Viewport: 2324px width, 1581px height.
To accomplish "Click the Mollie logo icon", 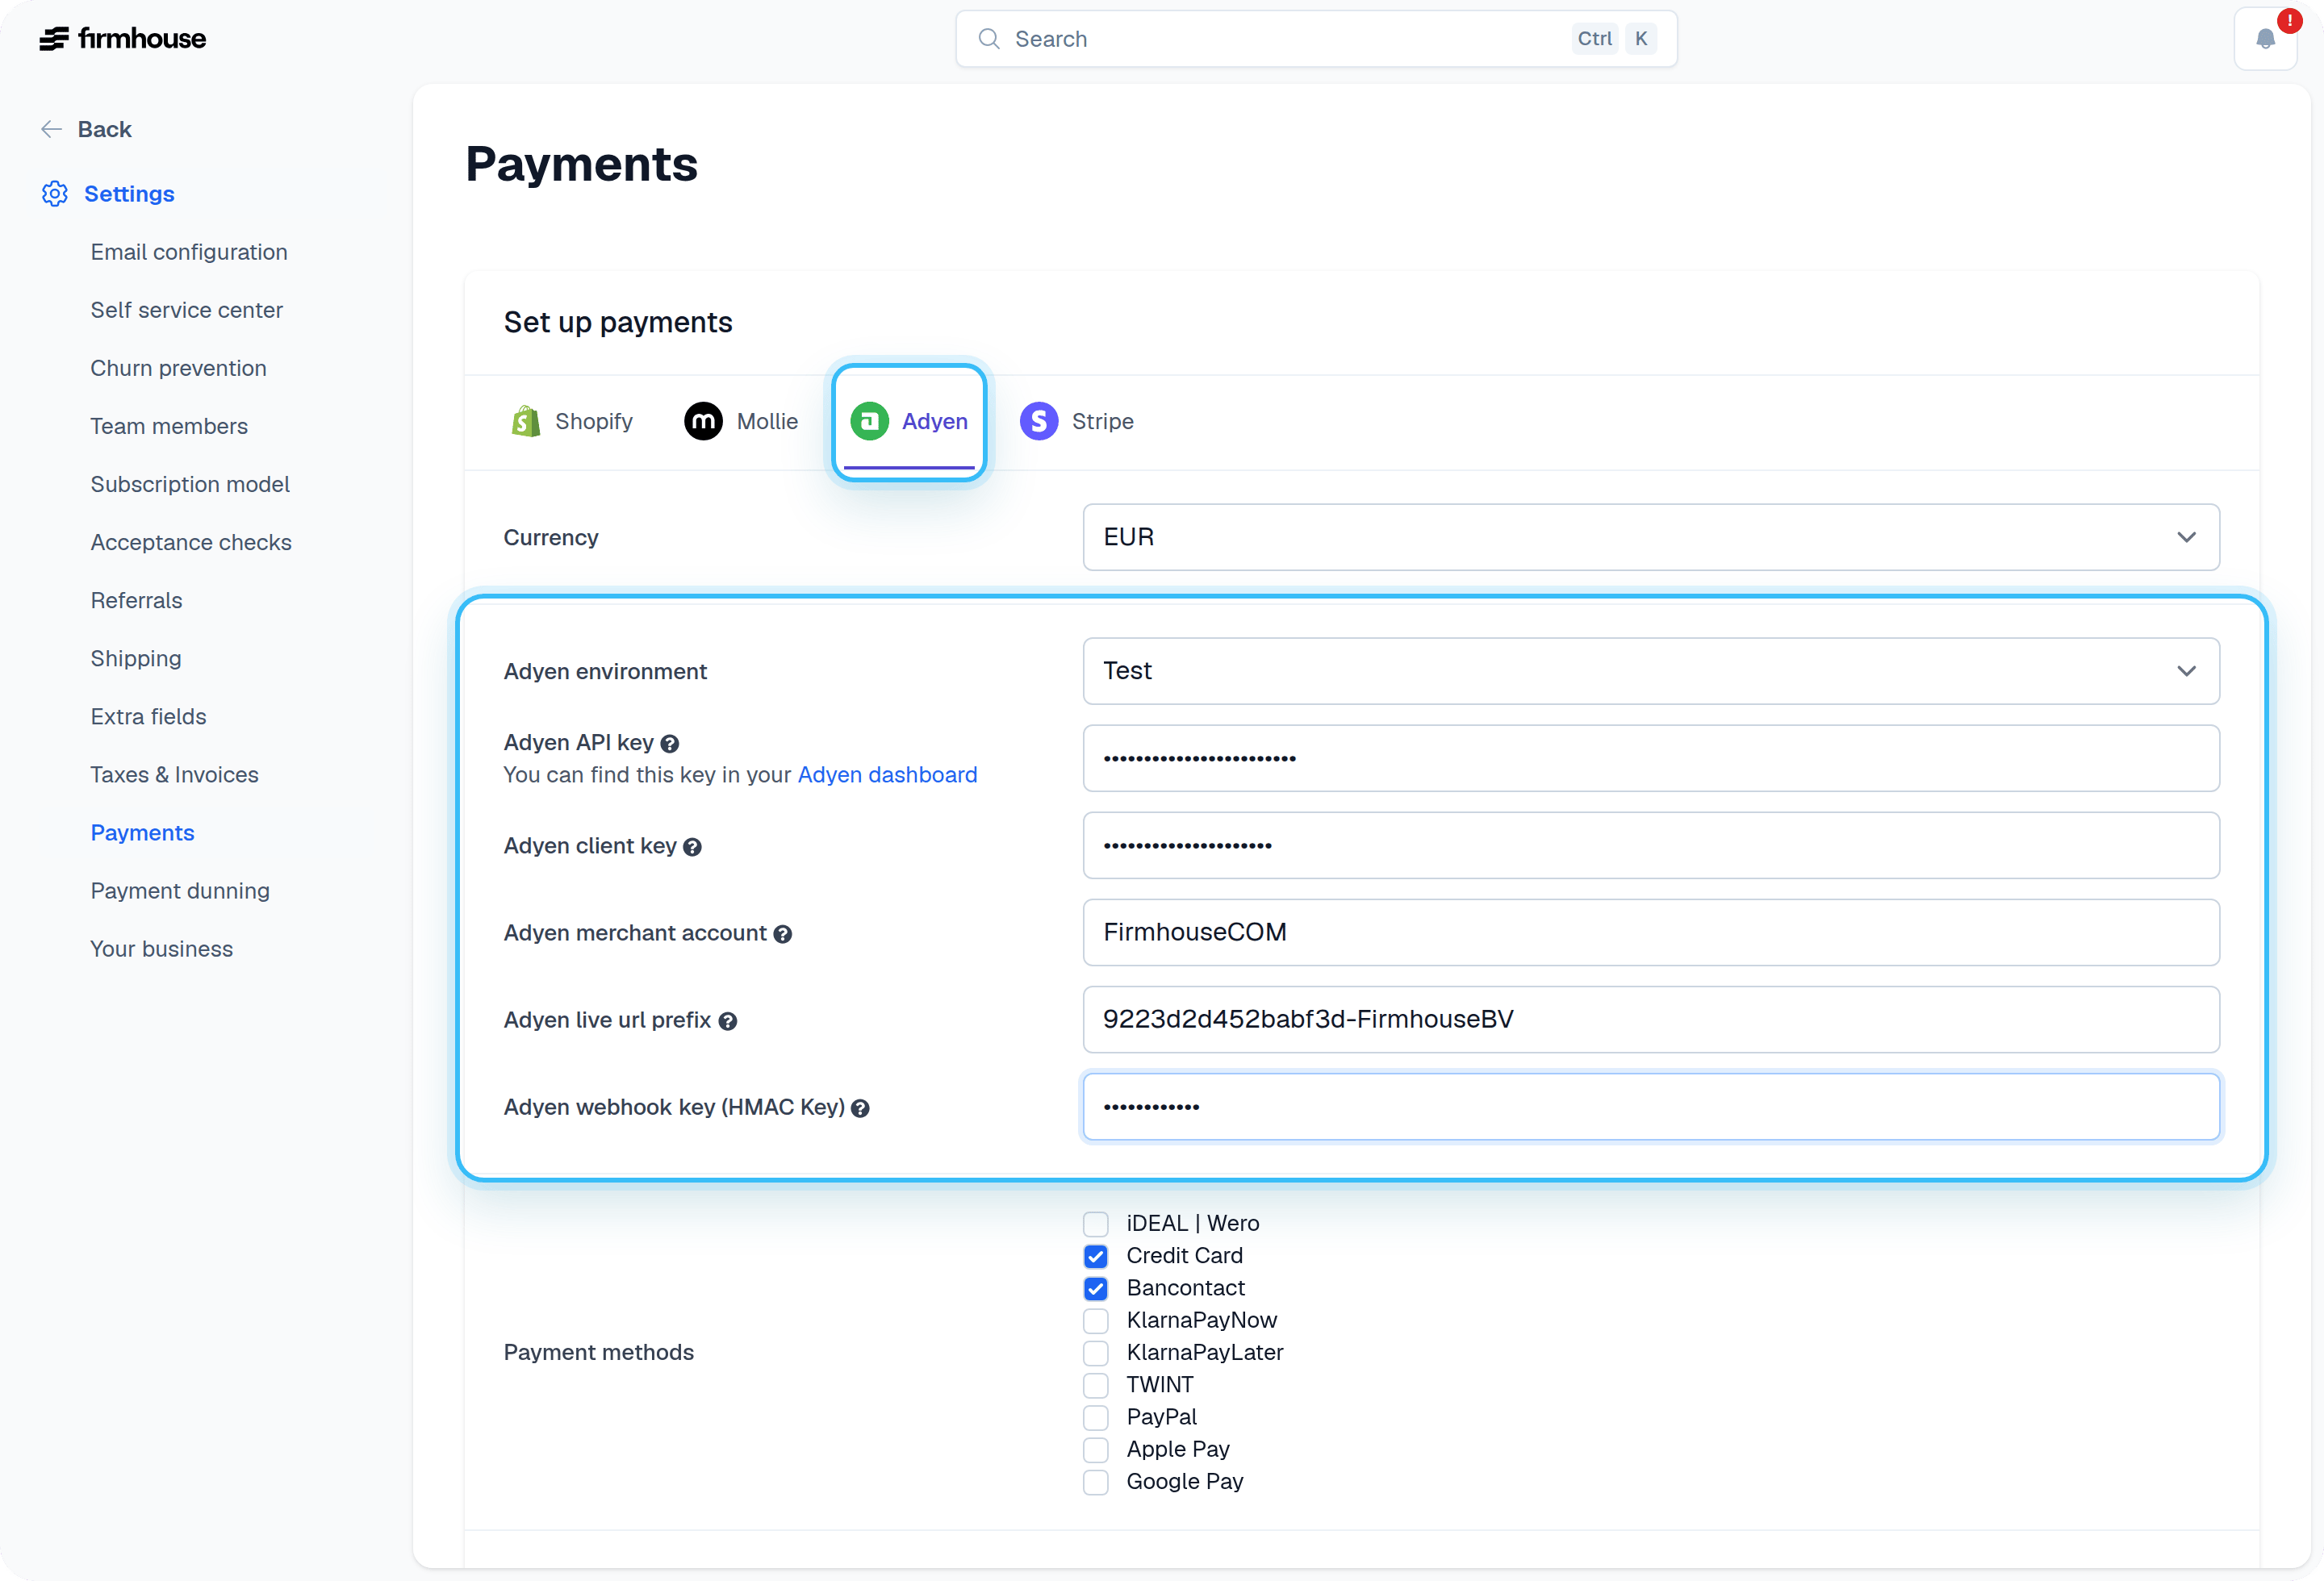I will (703, 422).
